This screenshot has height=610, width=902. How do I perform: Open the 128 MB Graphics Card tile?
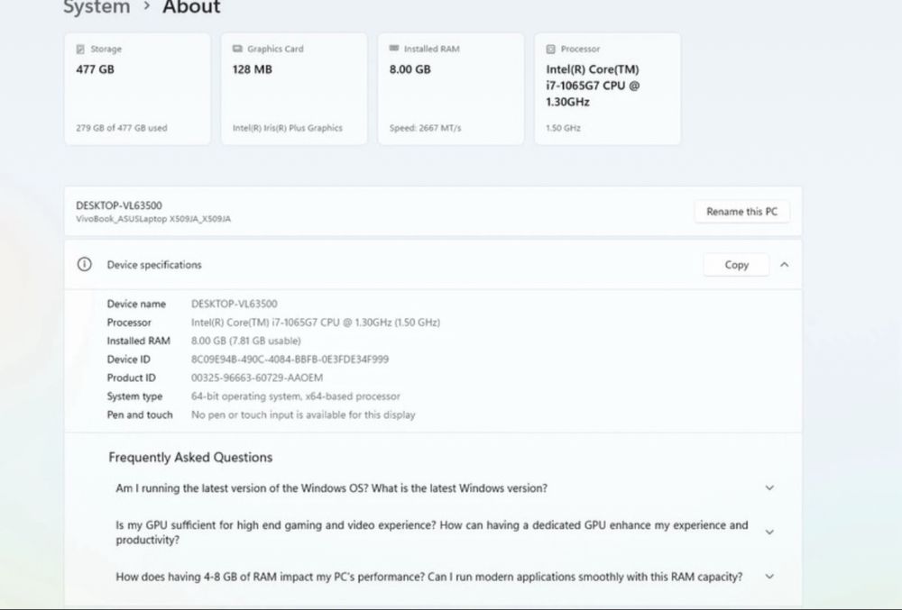pos(294,89)
